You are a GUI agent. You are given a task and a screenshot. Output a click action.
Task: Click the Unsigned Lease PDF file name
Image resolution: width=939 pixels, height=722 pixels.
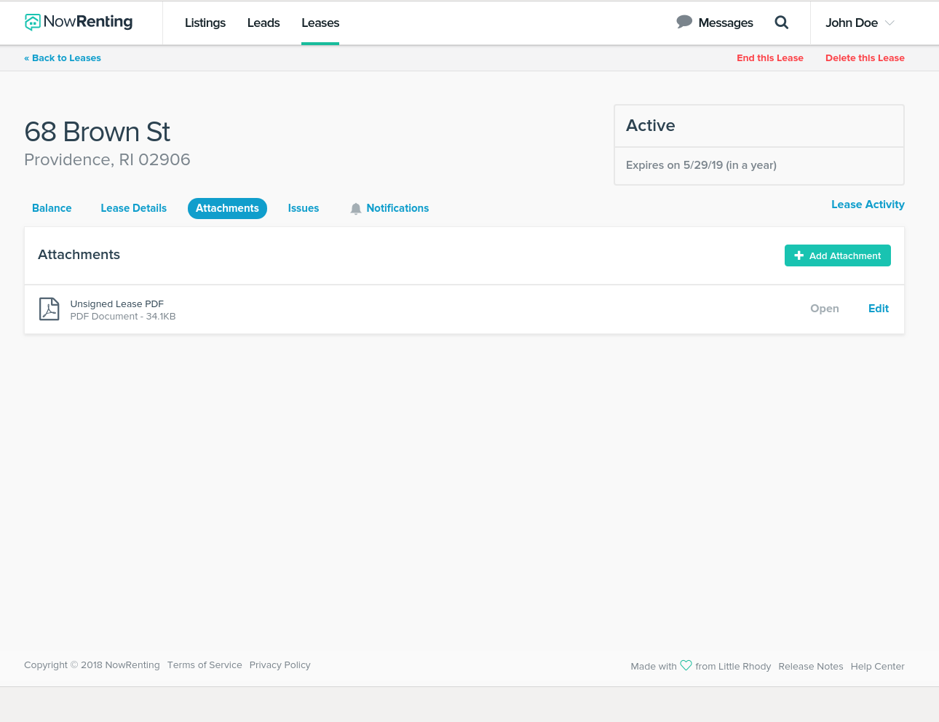(117, 304)
